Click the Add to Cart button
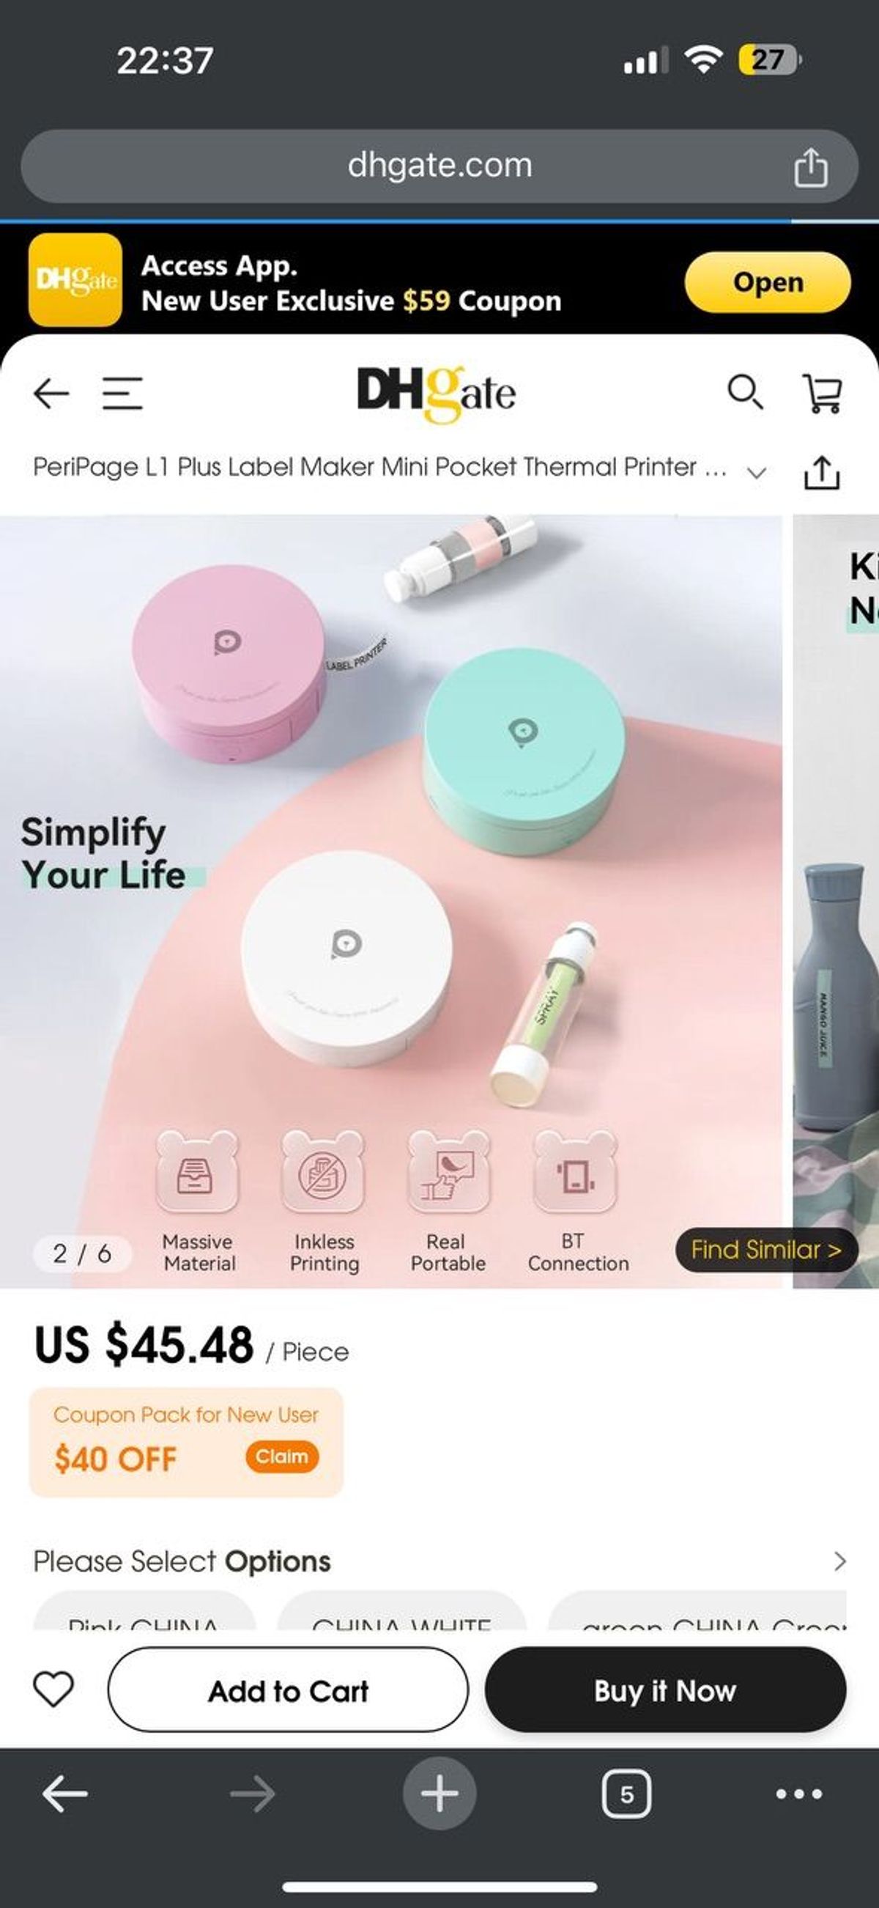Image resolution: width=879 pixels, height=1908 pixels. (x=288, y=1690)
